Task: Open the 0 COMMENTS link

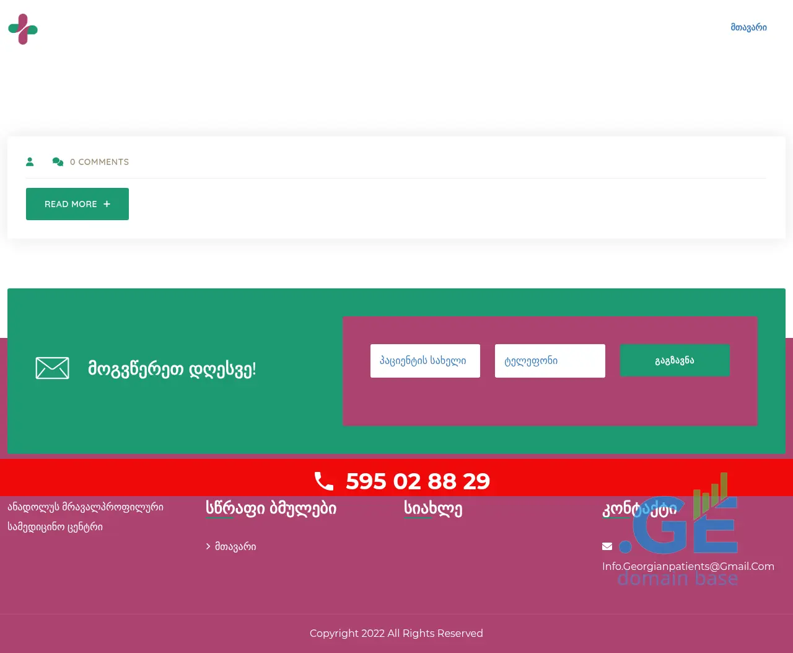Action: pos(99,162)
